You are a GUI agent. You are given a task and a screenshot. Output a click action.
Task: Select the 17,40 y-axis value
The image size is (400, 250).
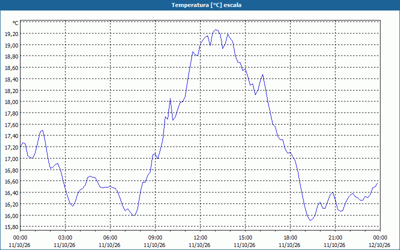coord(11,136)
